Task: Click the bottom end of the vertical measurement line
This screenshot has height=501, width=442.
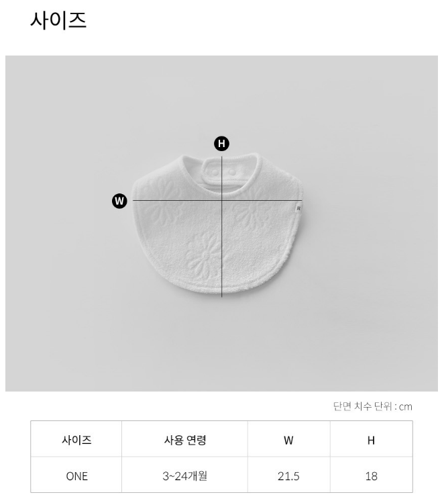Action: 222,296
